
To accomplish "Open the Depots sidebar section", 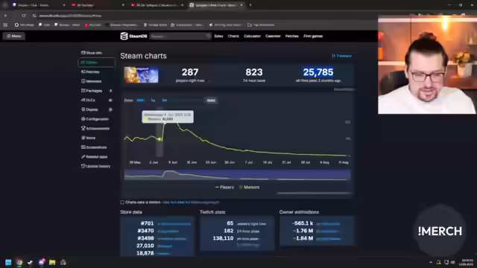I will pos(96,109).
